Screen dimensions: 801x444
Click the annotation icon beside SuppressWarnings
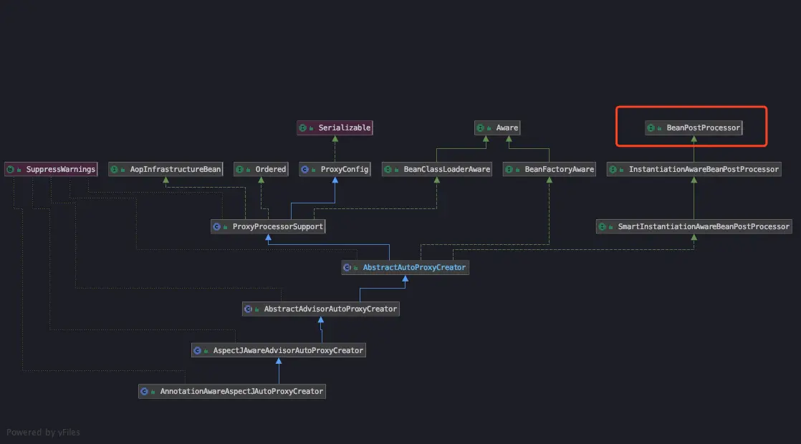[x=11, y=169]
